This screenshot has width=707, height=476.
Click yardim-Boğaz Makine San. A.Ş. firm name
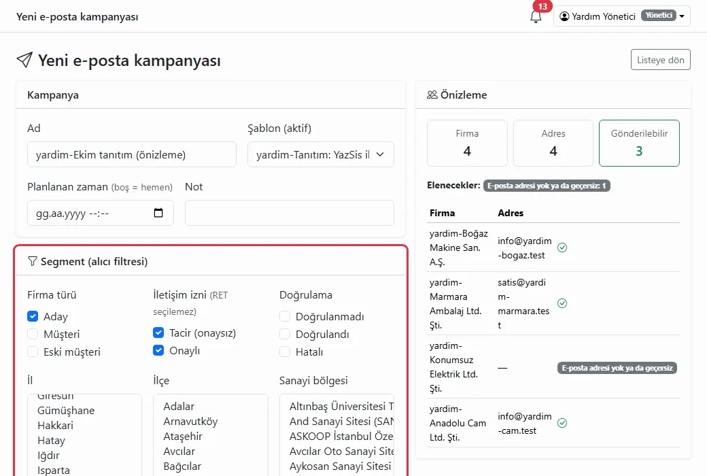(x=459, y=248)
